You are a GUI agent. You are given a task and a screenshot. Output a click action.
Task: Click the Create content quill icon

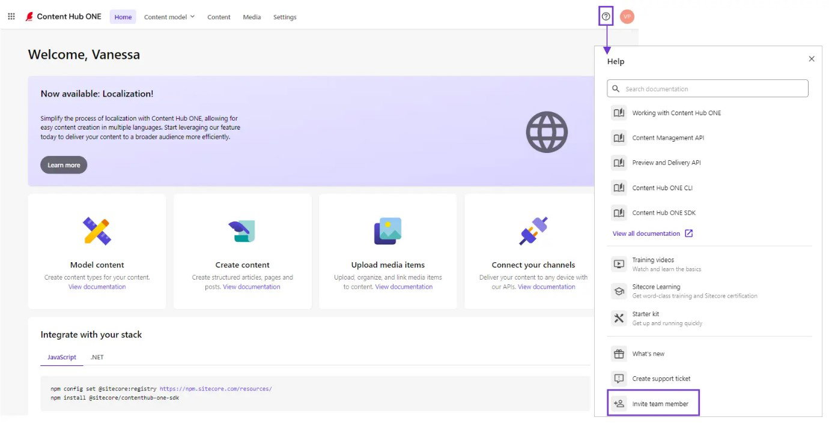click(x=242, y=231)
